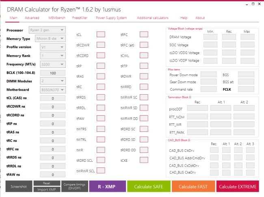Click the Command rate field

(x=209, y=89)
